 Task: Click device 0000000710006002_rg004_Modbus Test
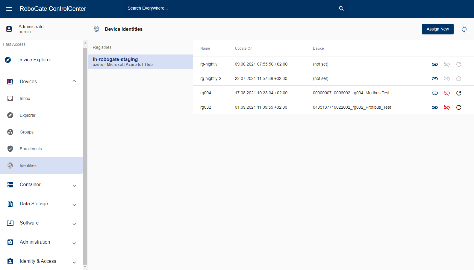pos(351,93)
